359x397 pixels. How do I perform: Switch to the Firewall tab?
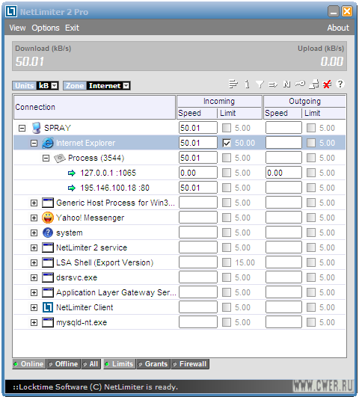pyautogui.click(x=190, y=364)
